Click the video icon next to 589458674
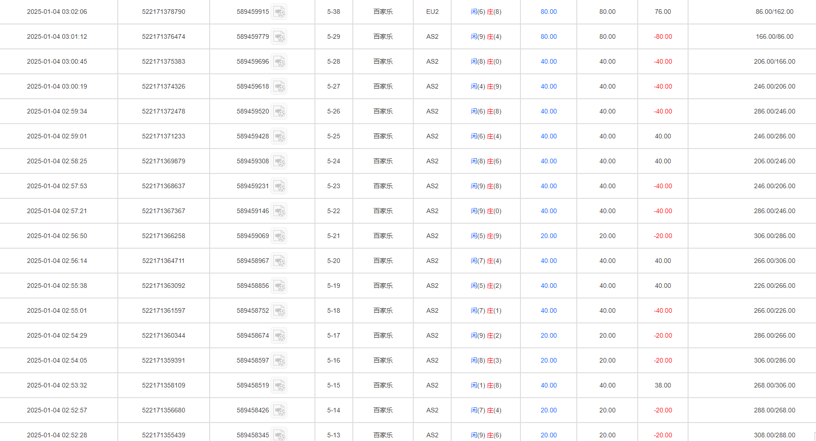This screenshot has height=441, width=816. [x=279, y=336]
